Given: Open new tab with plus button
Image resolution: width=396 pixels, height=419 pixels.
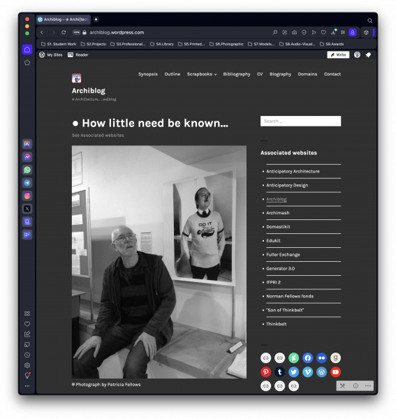Looking at the screenshot, I should [96, 20].
